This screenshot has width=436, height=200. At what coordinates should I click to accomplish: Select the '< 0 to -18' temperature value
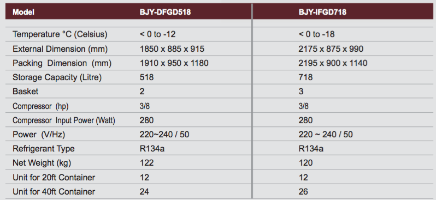[x=316, y=34]
